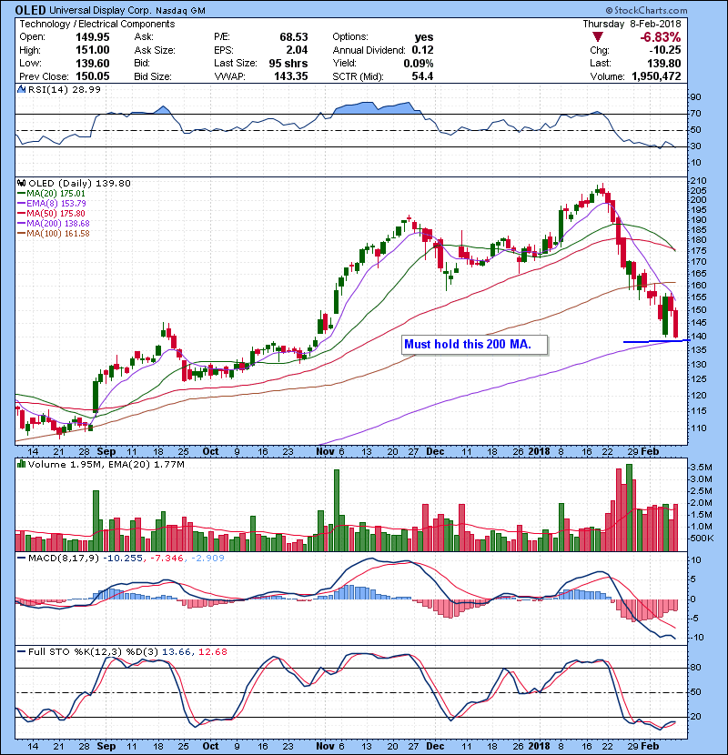The image size is (728, 755).
Task: Click the MACD(8,17,9) indicator label
Action: click(64, 559)
